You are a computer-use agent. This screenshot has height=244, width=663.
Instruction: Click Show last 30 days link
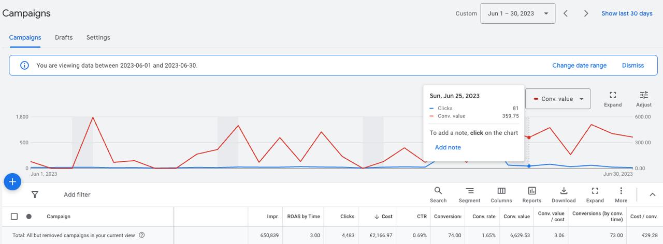tap(627, 13)
